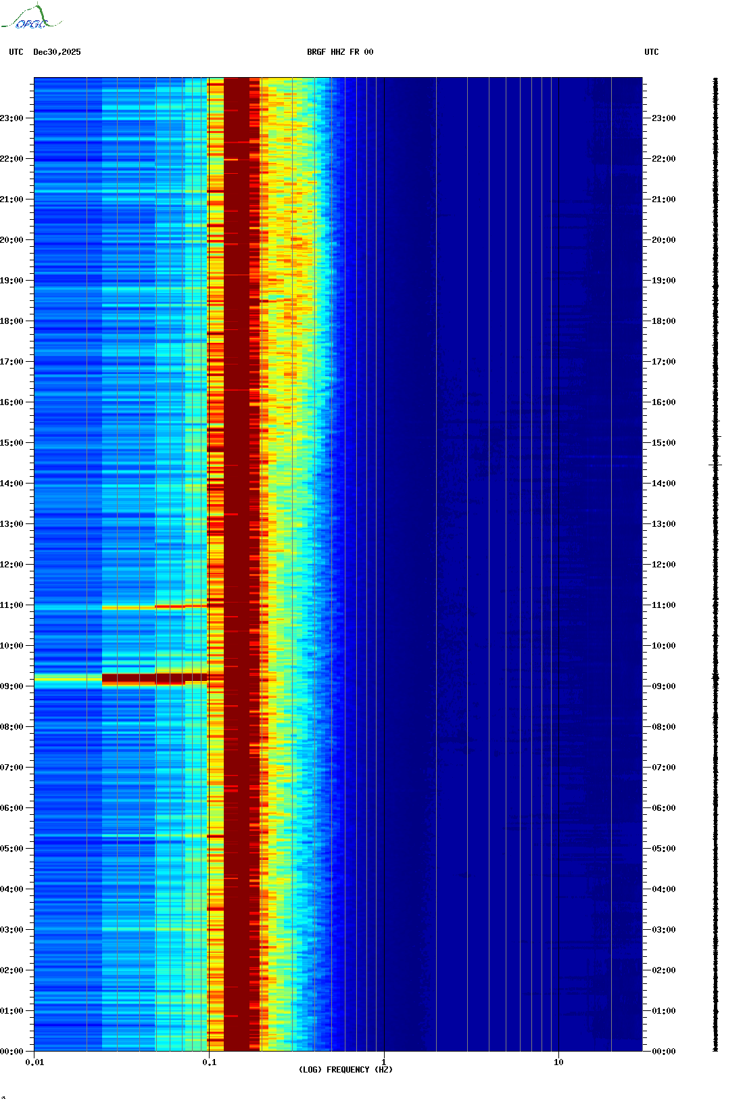Click the 0.01 frequency axis label
Image resolution: width=745 pixels, height=1105 pixels.
[34, 1062]
